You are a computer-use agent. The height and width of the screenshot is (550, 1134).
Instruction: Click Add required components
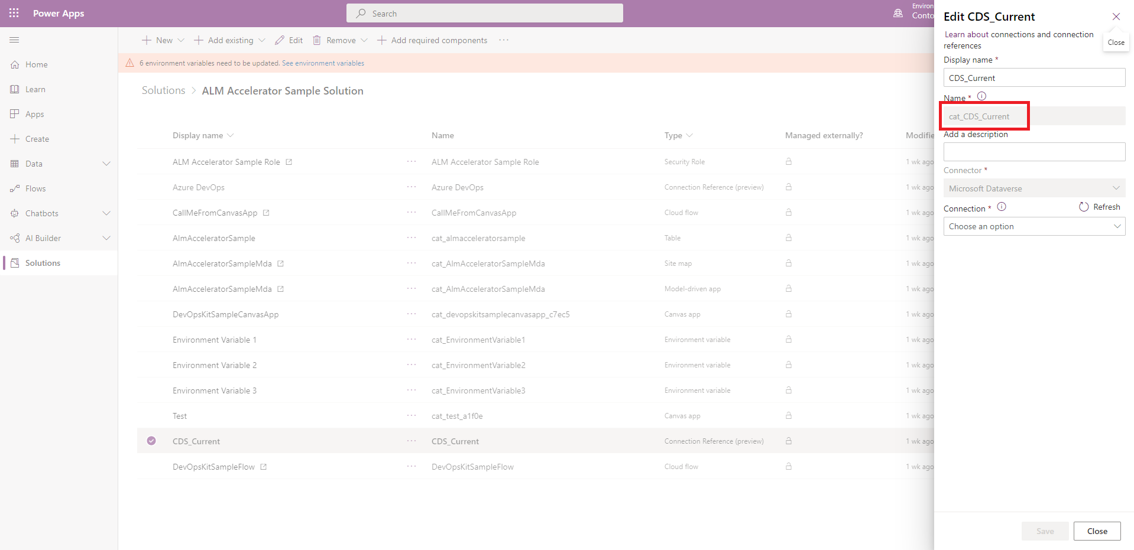pos(432,40)
